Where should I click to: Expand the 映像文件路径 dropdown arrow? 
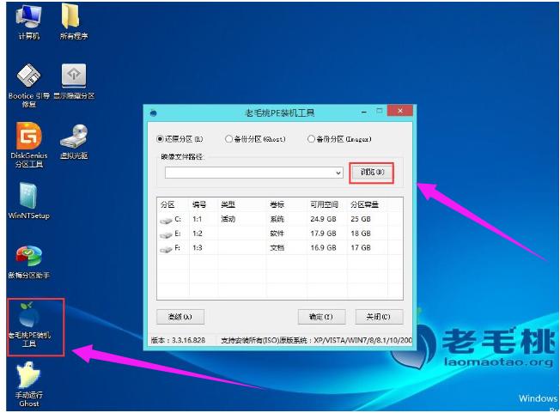(x=338, y=173)
